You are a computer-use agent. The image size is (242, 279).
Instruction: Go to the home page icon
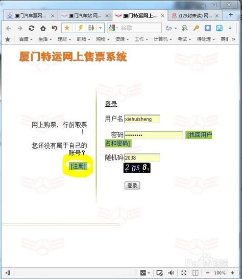43,28
